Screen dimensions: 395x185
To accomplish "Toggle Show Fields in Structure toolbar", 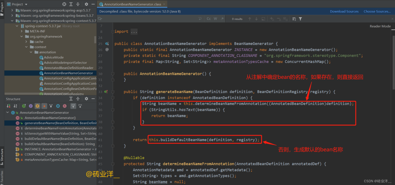I will [37, 106].
